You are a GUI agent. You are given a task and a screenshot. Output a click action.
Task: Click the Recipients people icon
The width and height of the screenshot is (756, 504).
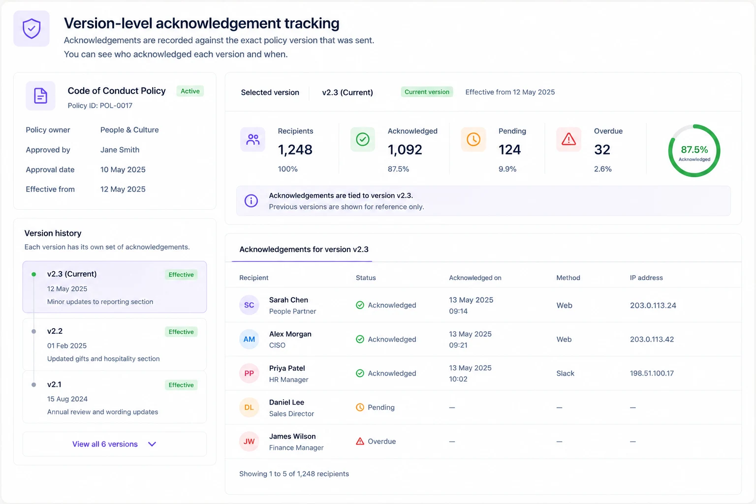[x=253, y=139]
